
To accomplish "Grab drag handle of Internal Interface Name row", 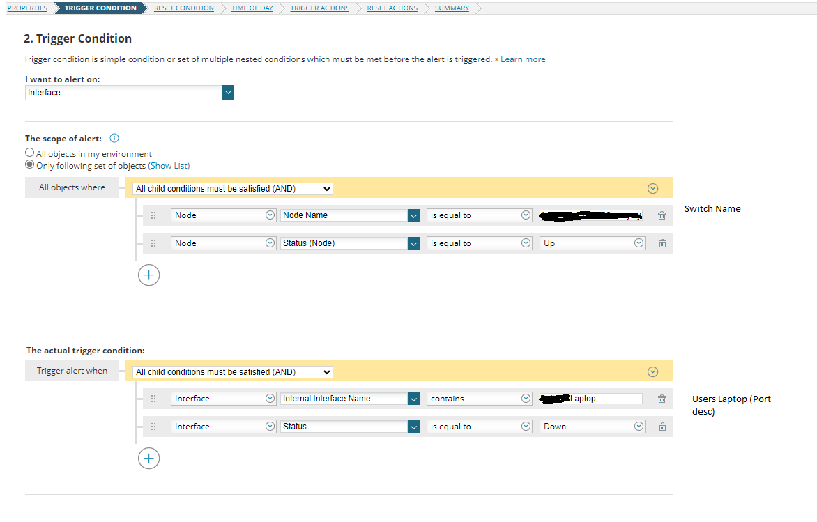I will tap(153, 399).
